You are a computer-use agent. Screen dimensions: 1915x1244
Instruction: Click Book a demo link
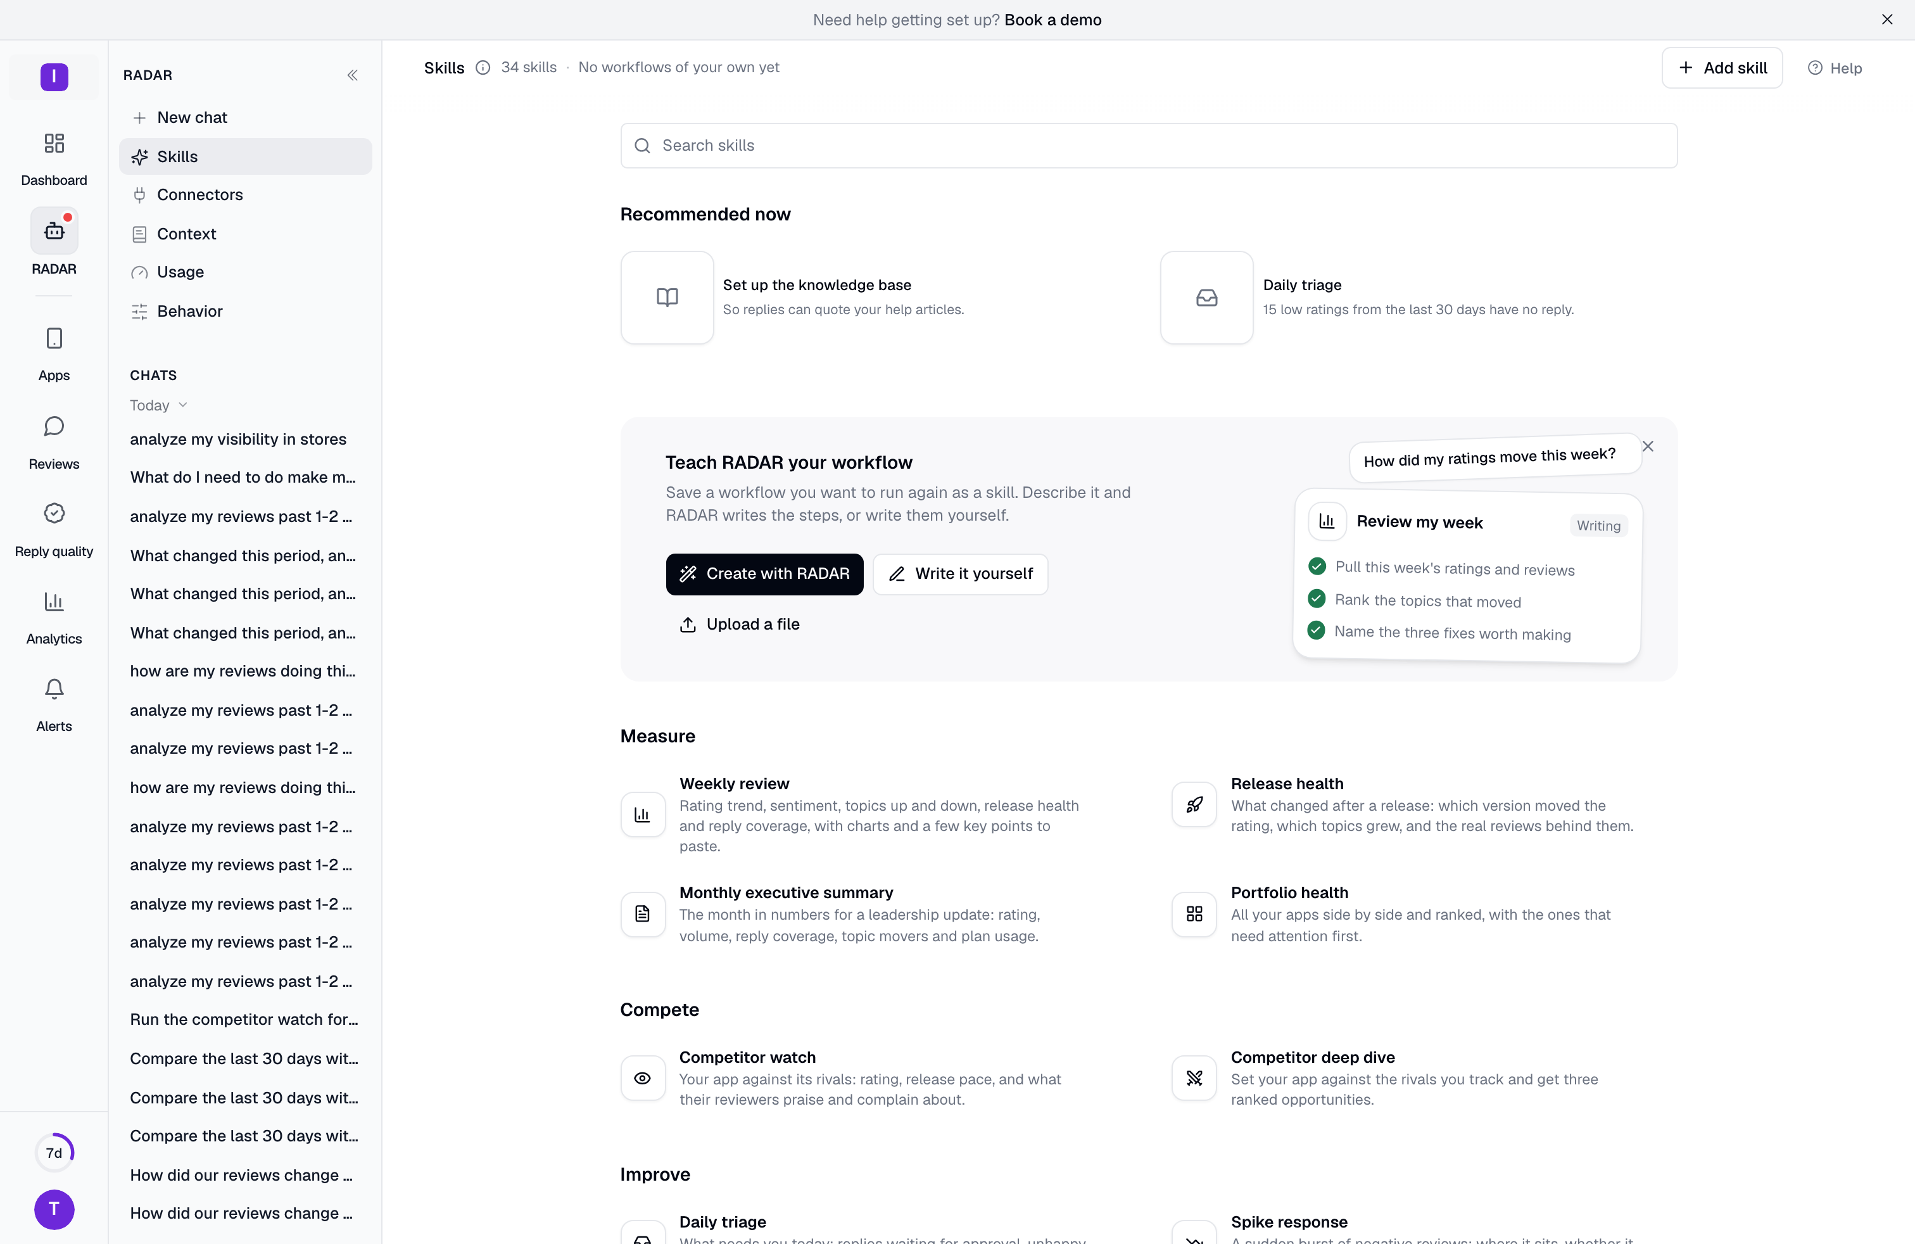[1052, 19]
